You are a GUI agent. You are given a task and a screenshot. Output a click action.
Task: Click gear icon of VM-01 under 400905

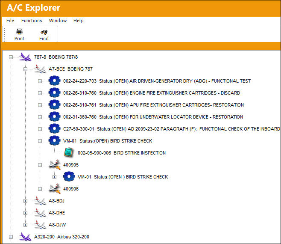tap(69, 177)
